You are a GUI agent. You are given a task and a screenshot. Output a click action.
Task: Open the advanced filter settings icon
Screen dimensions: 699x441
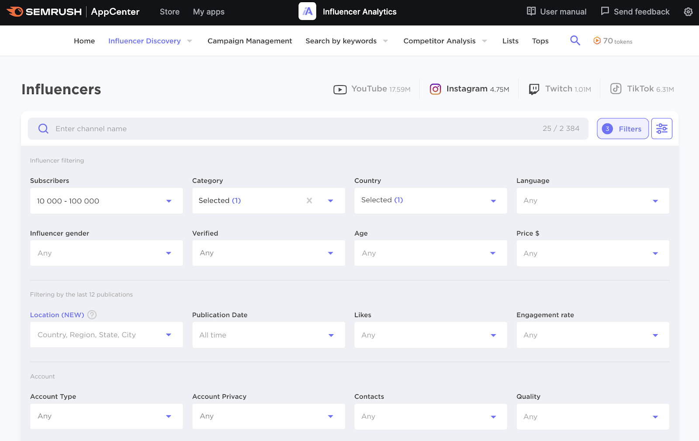click(x=662, y=128)
